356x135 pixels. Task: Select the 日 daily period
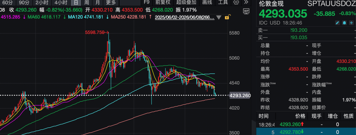[76, 3]
